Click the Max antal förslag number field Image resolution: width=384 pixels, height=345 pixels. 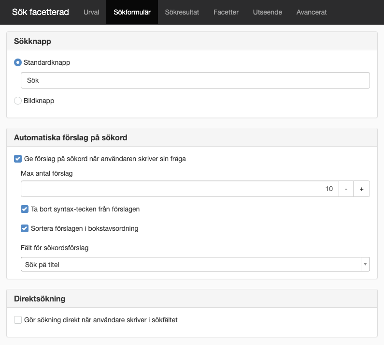[180, 189]
